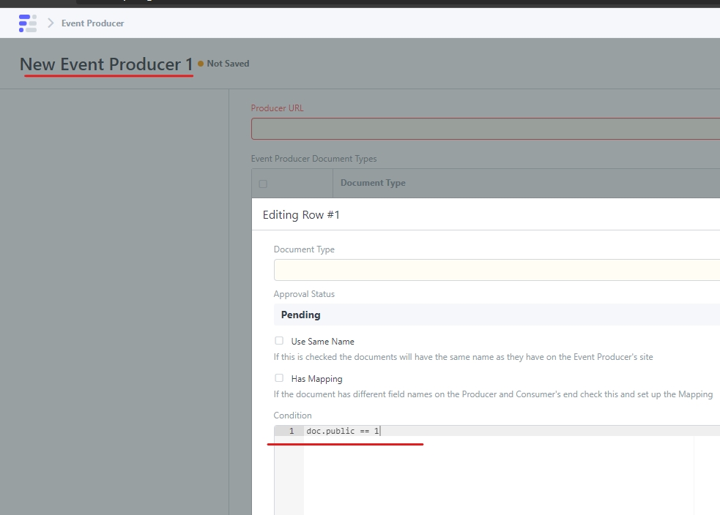Click the Event Producer Document Types label
Image resolution: width=720 pixels, height=515 pixels.
point(313,159)
